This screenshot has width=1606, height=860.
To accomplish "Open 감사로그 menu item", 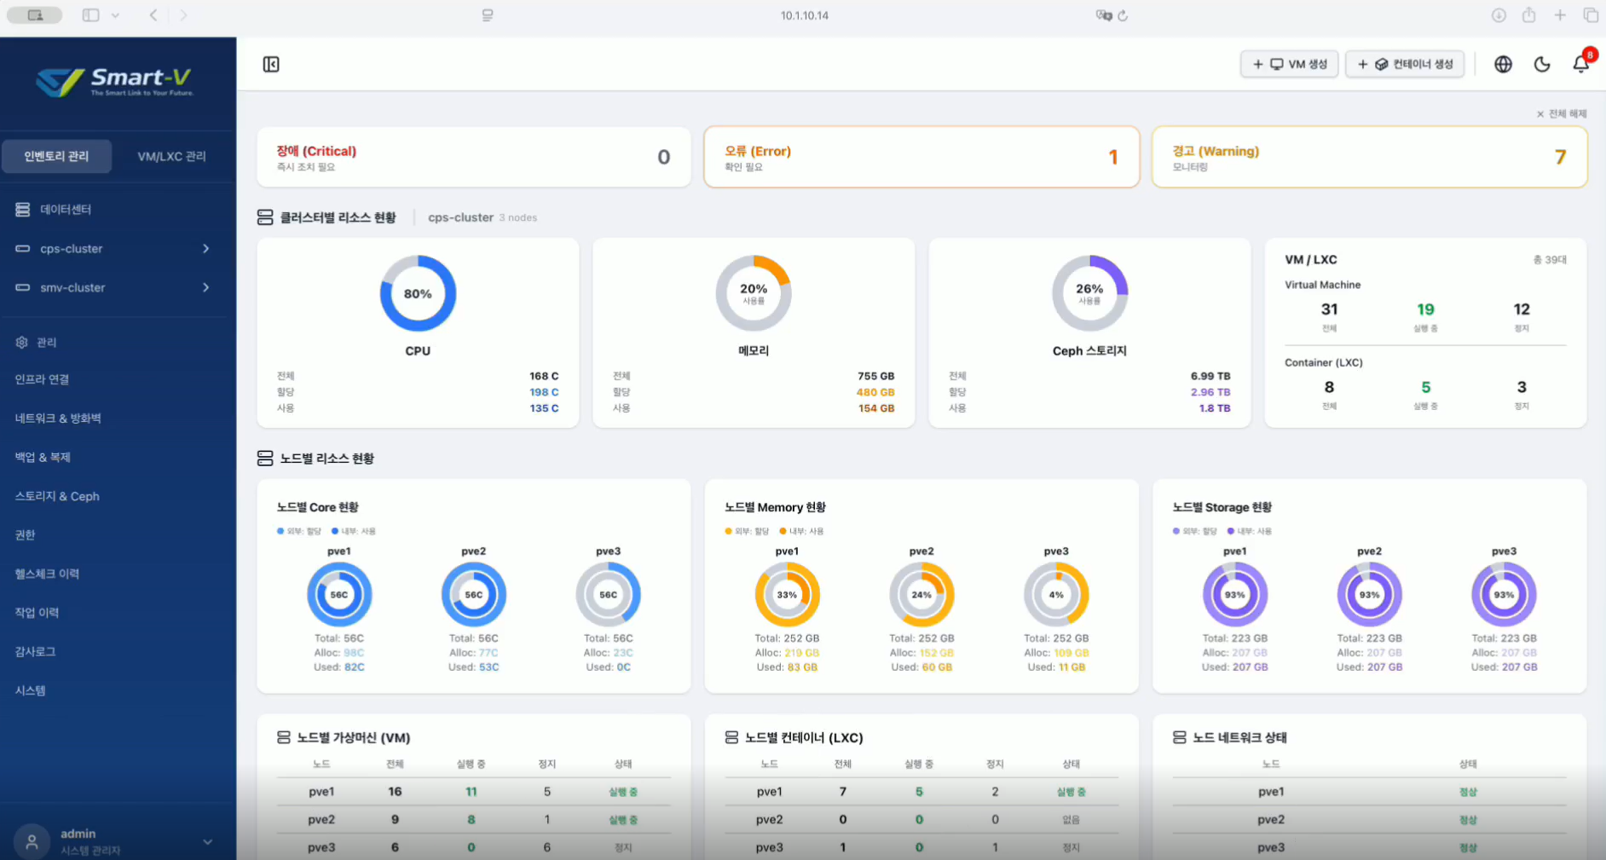I will click(35, 651).
